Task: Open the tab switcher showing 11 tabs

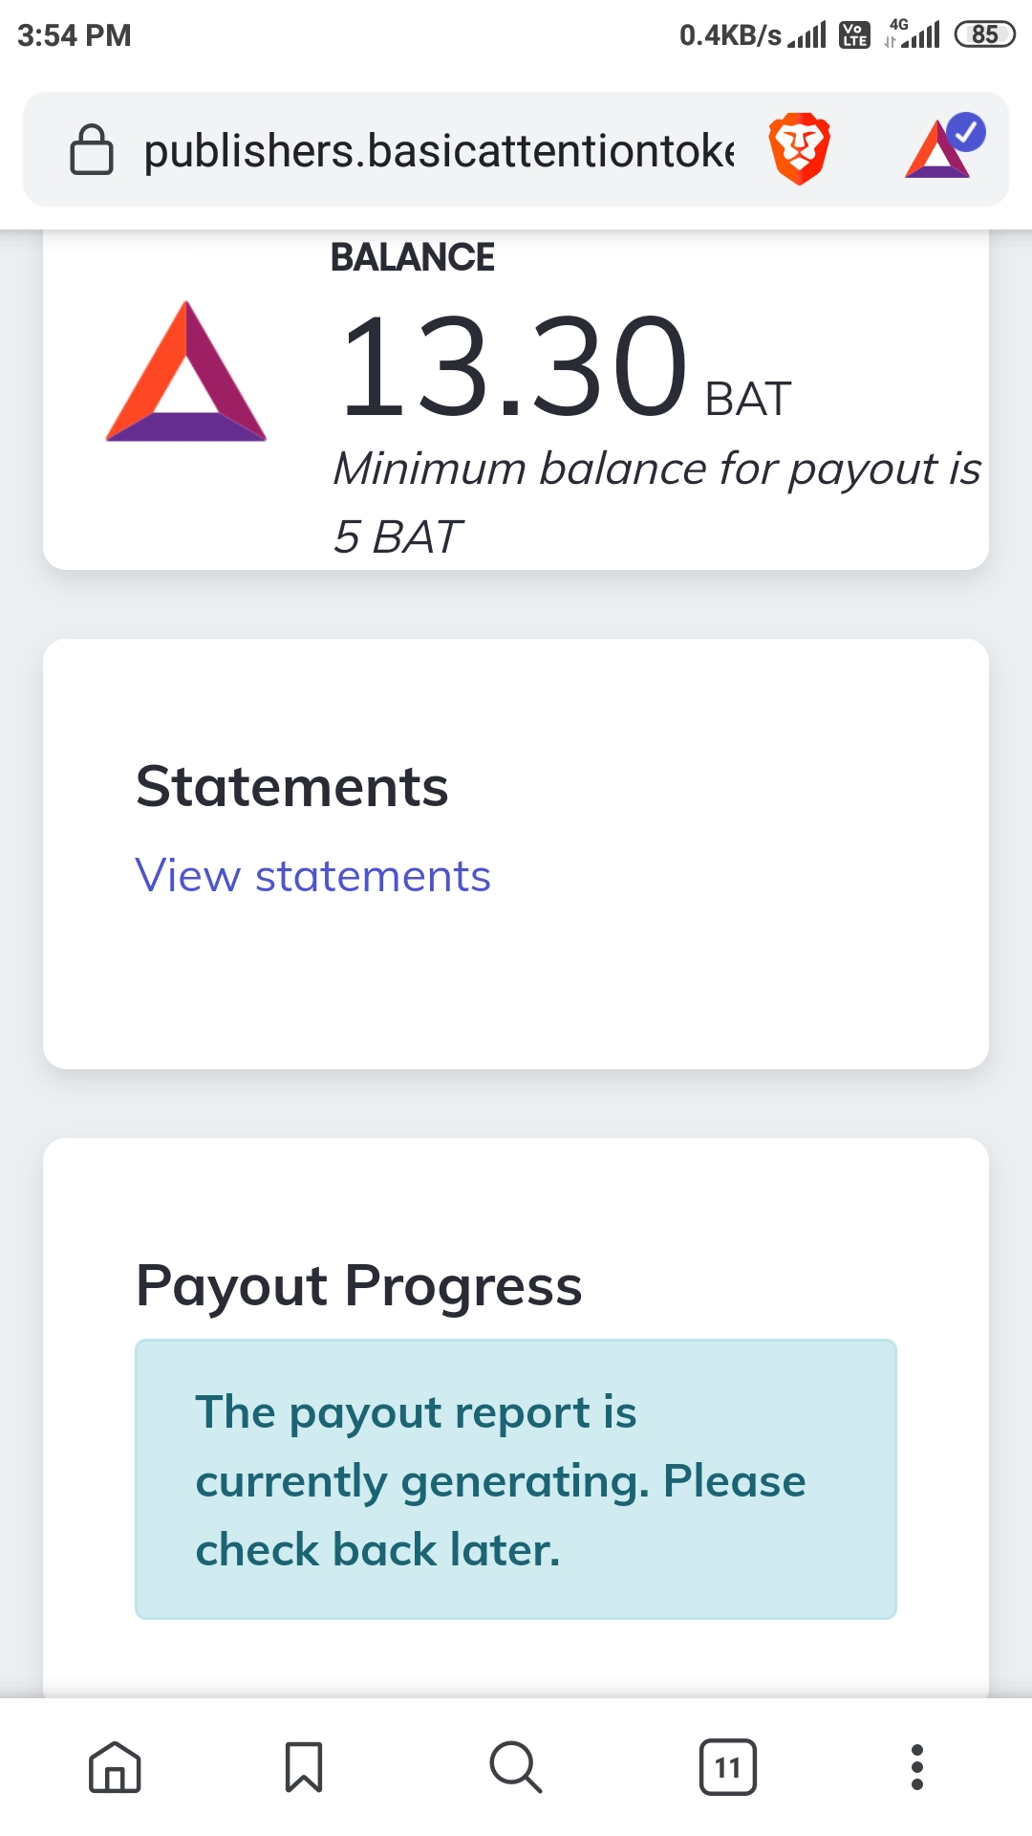Action: click(727, 1766)
